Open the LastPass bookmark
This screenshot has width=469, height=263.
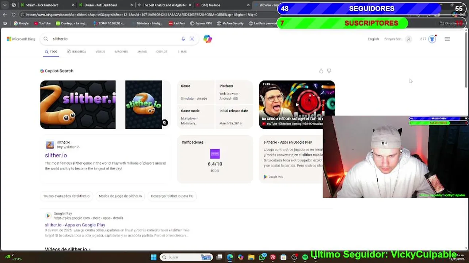tap(177, 23)
